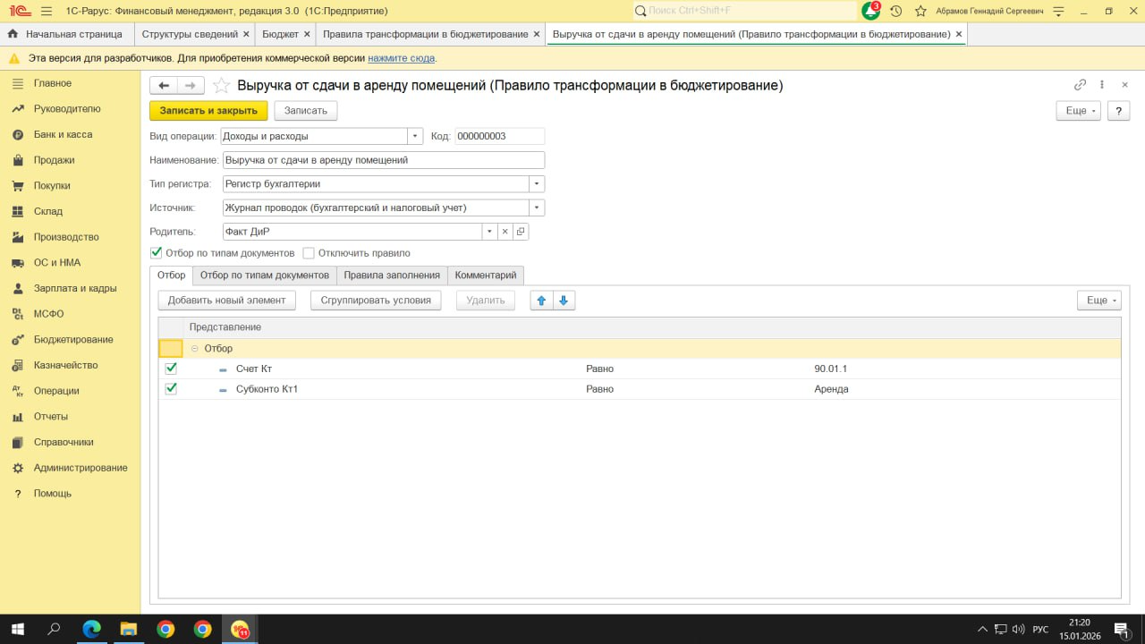Open 'Бюджетирование' in the sidebar
Screen dimensions: 1145x644
point(73,340)
